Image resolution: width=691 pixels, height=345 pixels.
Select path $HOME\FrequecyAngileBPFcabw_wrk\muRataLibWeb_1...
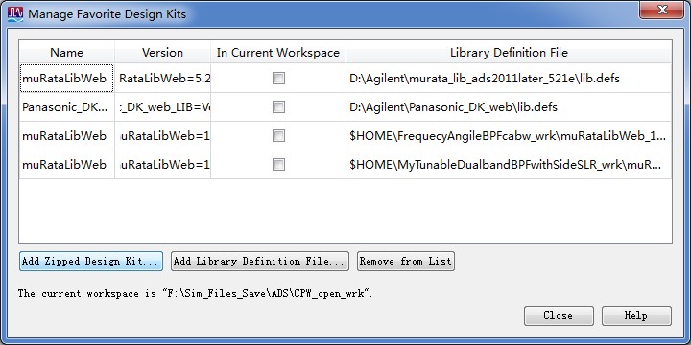coord(509,136)
